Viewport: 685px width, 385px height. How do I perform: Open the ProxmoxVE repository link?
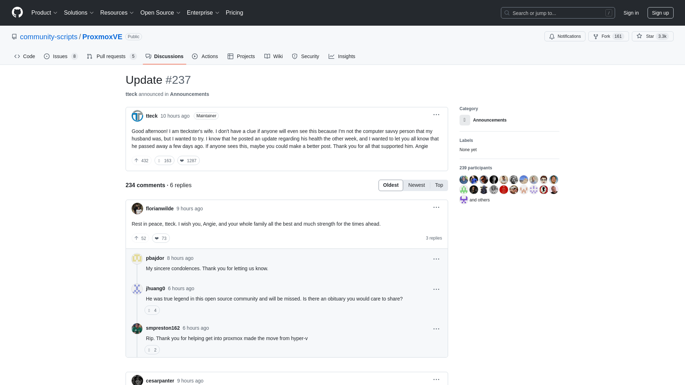(102, 37)
